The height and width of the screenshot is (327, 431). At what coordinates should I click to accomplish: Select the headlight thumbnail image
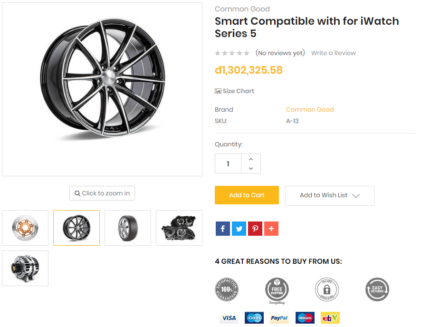click(x=179, y=228)
